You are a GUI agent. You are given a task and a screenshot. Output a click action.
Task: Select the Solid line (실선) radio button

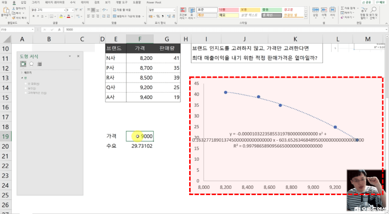click(x=26, y=88)
